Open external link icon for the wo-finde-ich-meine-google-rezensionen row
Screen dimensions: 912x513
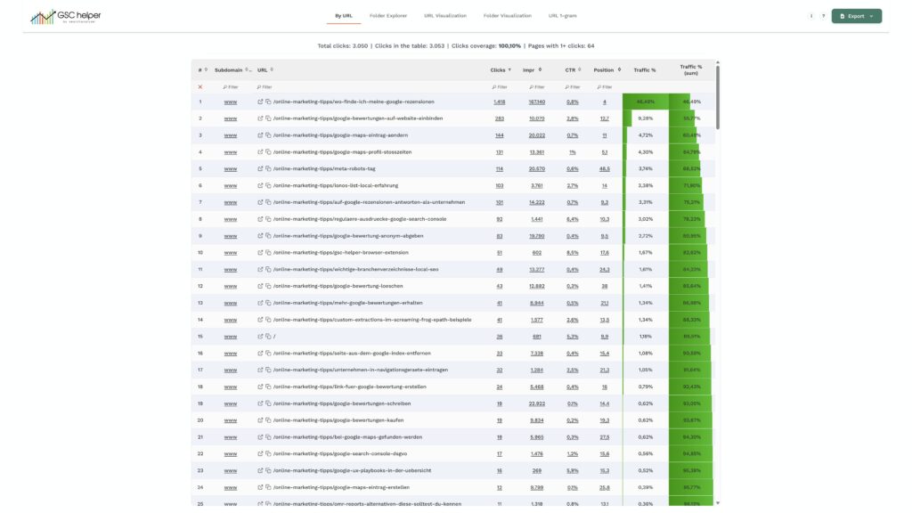260,102
